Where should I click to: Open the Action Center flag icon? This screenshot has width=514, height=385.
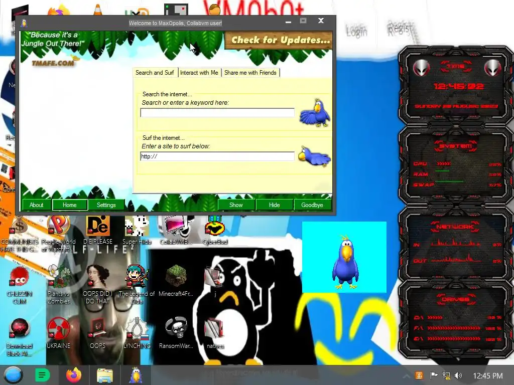pos(434,375)
